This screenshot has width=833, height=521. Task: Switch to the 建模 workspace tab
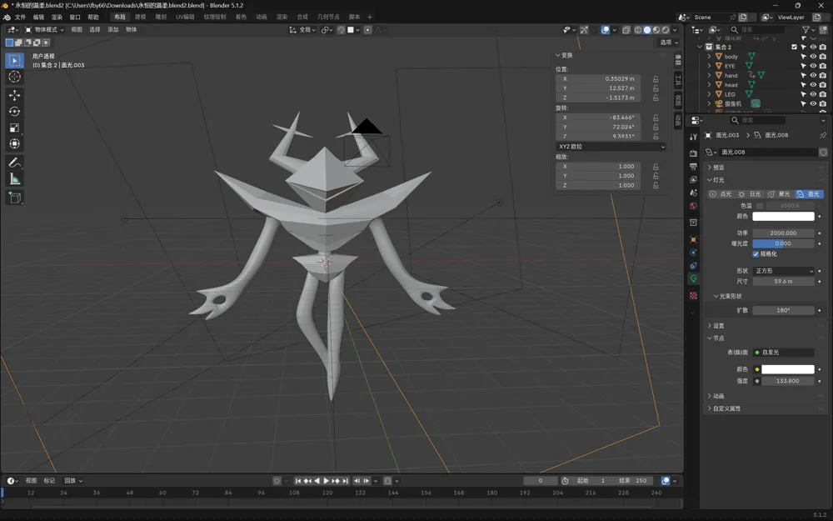[140, 17]
